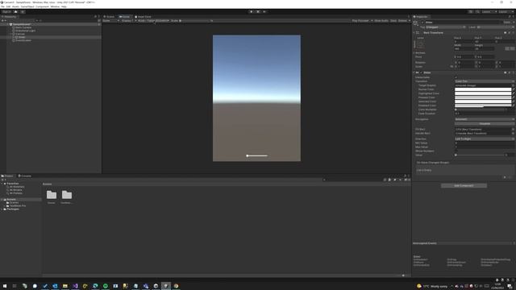This screenshot has height=290, width=516.
Task: Click the Sign in button in the toolbar
Action: tap(6, 11)
